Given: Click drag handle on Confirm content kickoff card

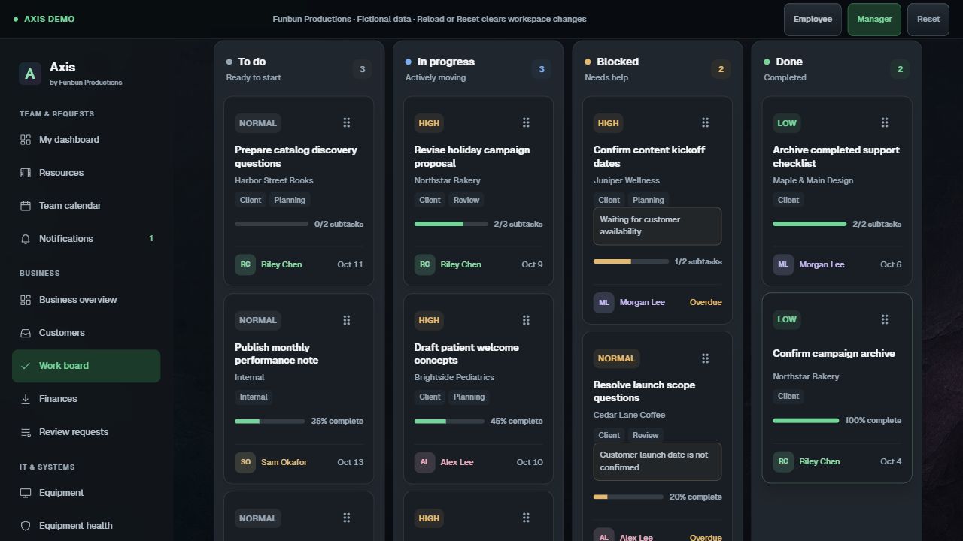Looking at the screenshot, I should [x=705, y=122].
